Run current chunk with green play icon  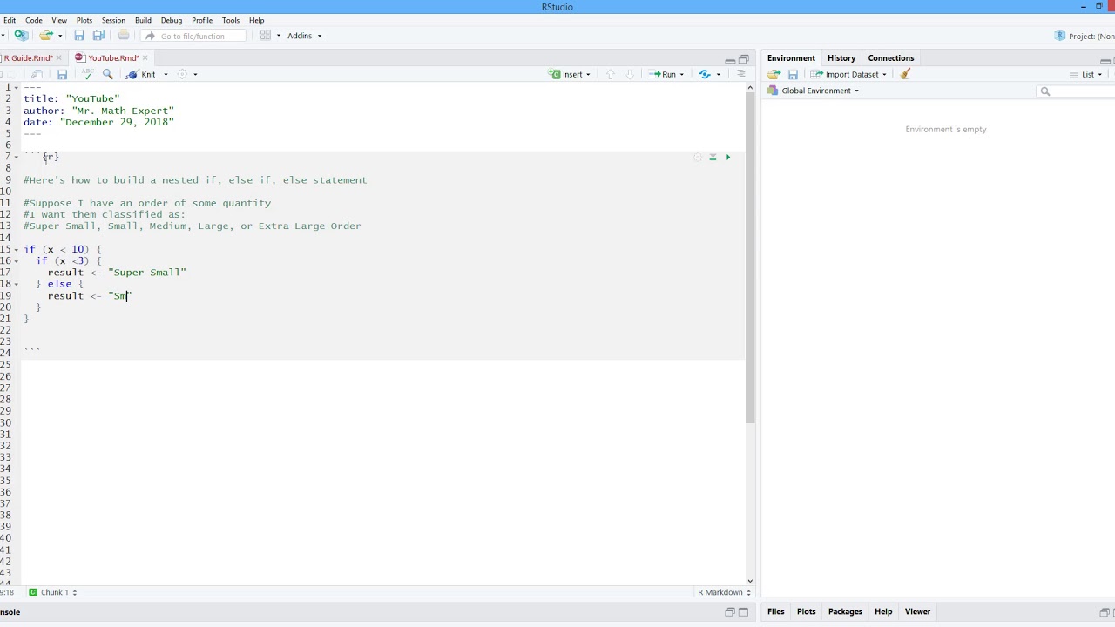click(x=728, y=157)
